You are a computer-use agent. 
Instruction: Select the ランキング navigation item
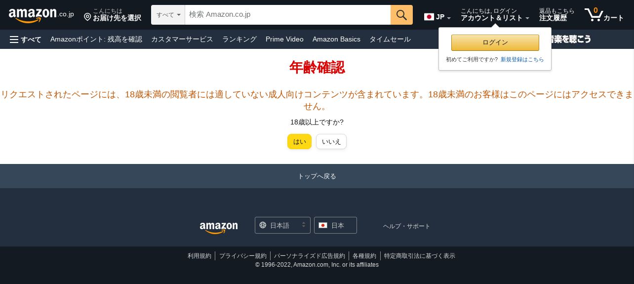(x=239, y=39)
